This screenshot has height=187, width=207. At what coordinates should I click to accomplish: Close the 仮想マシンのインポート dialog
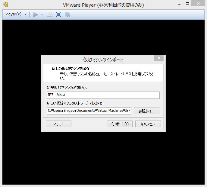(x=159, y=58)
